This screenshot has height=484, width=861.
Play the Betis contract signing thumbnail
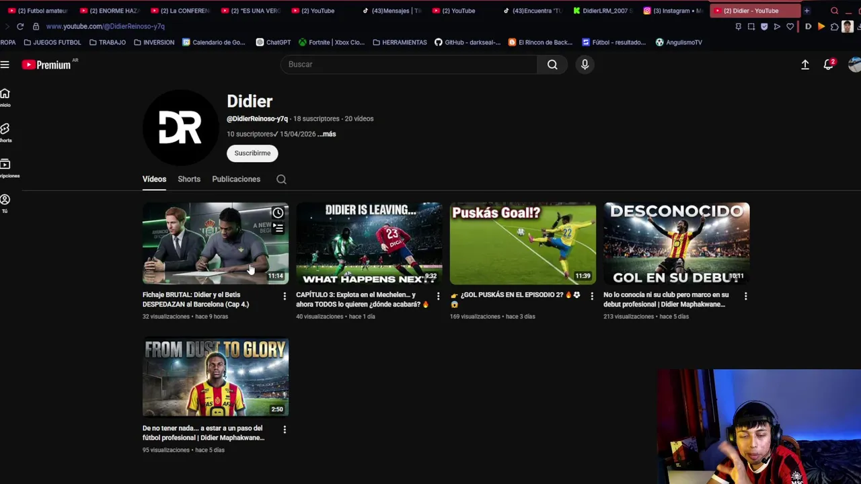pos(215,243)
